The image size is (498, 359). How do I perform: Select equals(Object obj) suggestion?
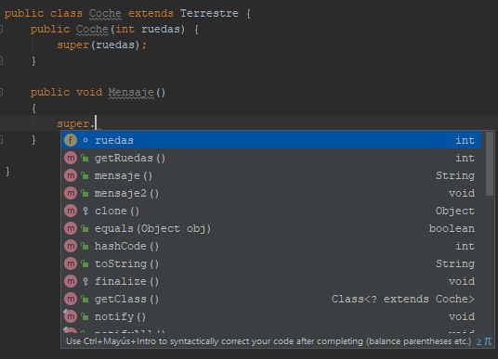click(x=271, y=228)
